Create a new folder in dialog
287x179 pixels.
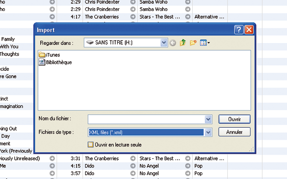(193, 43)
